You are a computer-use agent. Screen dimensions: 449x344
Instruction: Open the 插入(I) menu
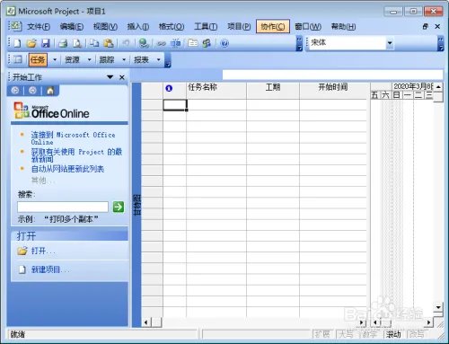(138, 27)
